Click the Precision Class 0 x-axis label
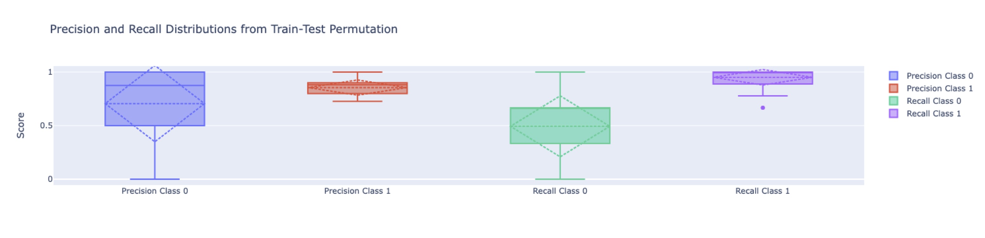 pos(155,191)
